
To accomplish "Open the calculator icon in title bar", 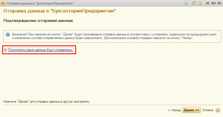I will [194, 3].
